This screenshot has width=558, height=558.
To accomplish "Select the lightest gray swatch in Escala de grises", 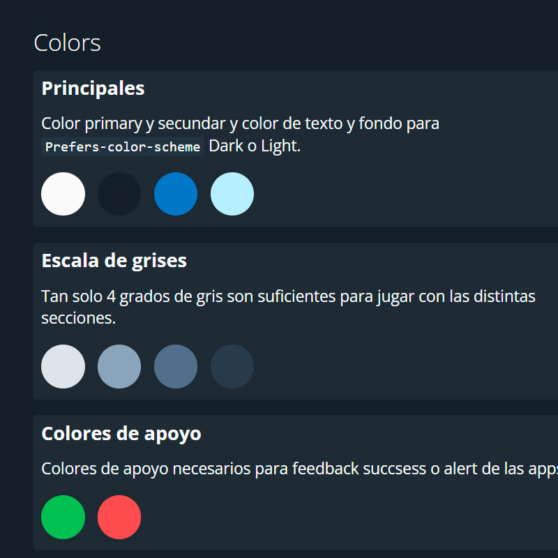I will click(x=63, y=366).
